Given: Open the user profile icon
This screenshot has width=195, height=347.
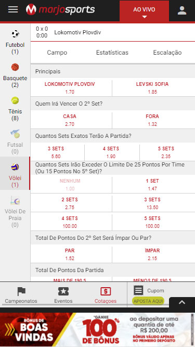Looking at the screenshot, I should (x=181, y=10).
